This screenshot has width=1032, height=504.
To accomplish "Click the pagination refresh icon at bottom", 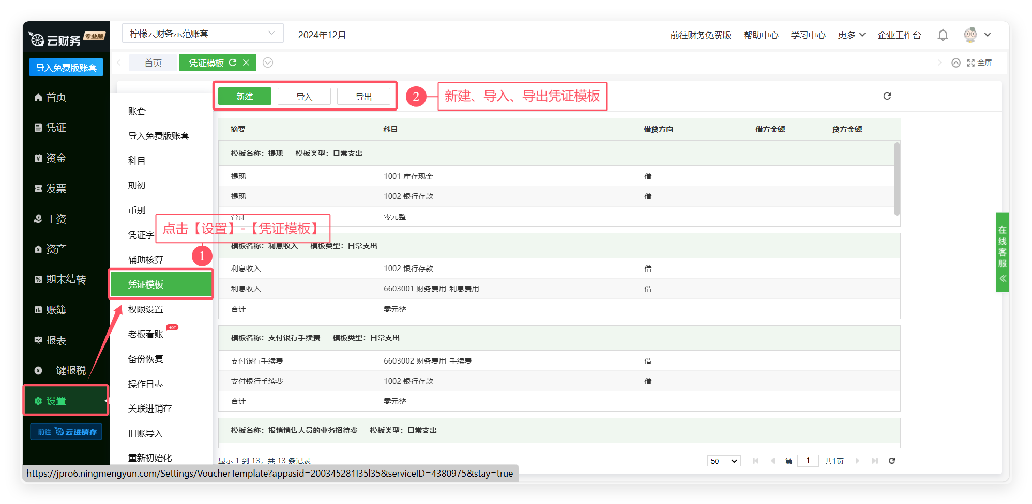I will point(891,461).
